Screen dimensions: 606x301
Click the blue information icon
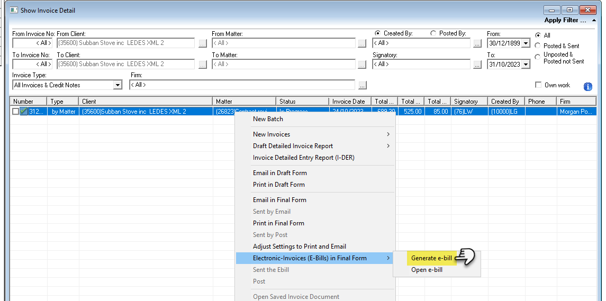(587, 87)
